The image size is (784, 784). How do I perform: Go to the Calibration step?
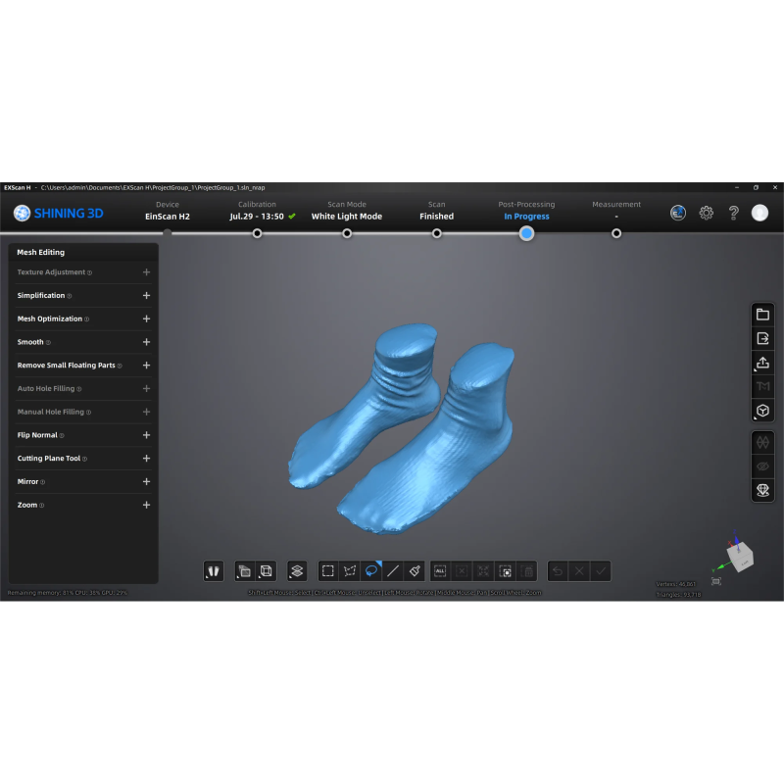coord(262,211)
